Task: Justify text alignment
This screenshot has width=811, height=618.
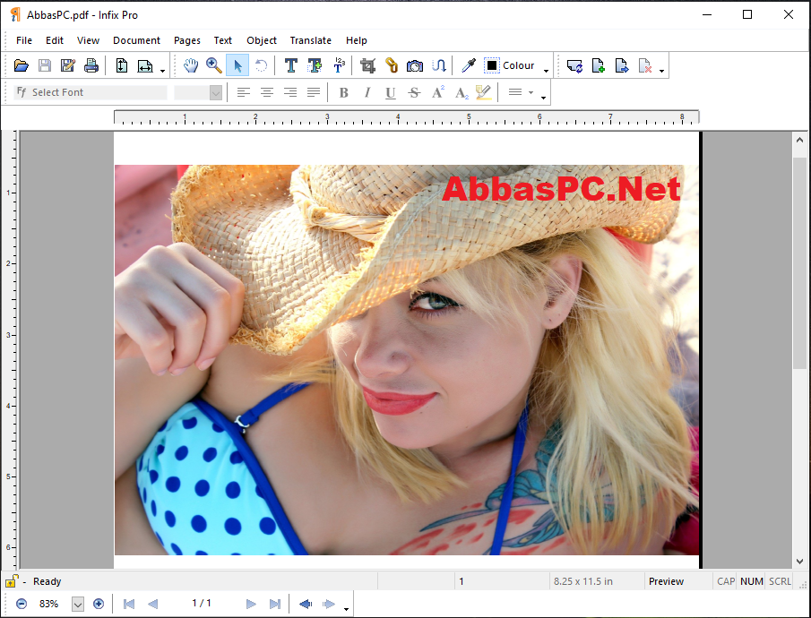Action: coord(314,92)
